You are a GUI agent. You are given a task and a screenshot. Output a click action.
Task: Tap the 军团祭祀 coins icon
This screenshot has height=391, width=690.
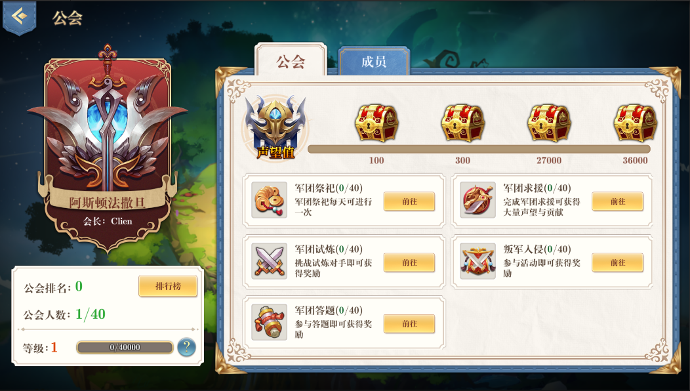click(x=269, y=200)
